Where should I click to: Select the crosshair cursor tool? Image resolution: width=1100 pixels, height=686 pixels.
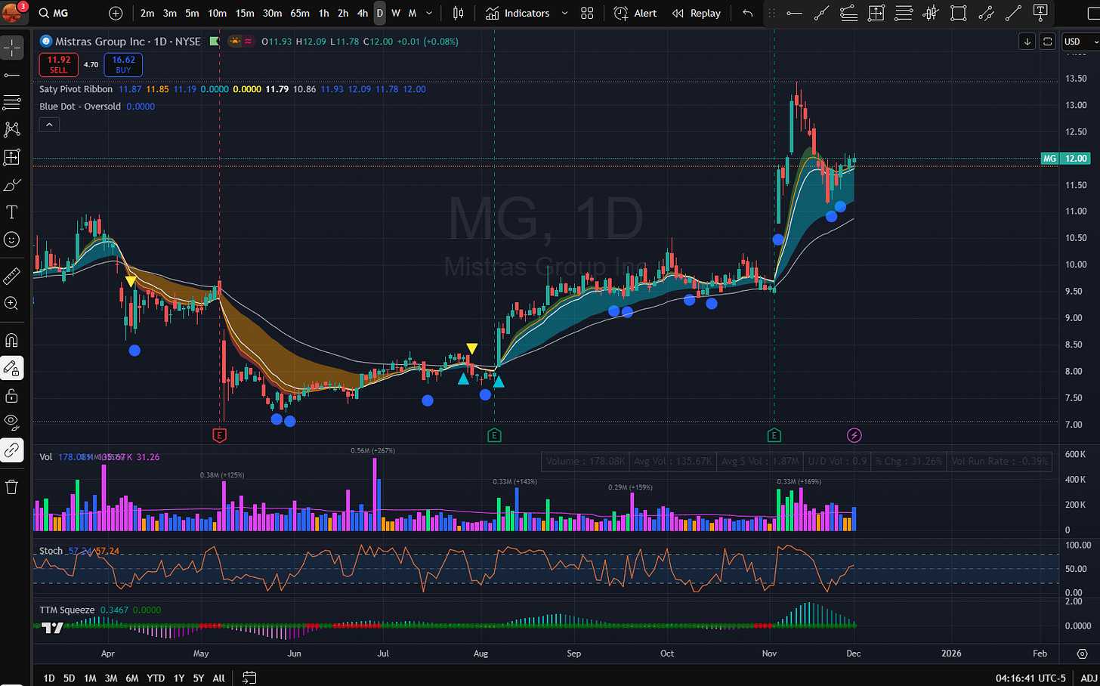(x=12, y=48)
